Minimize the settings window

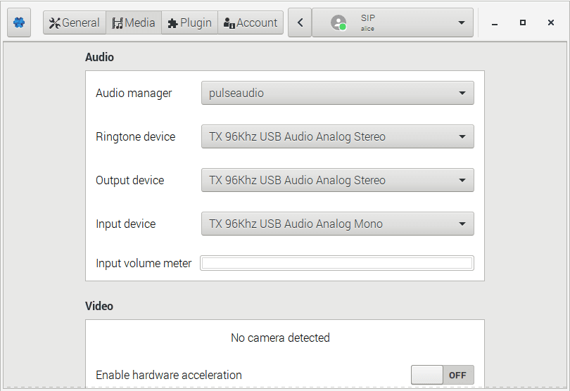point(495,23)
